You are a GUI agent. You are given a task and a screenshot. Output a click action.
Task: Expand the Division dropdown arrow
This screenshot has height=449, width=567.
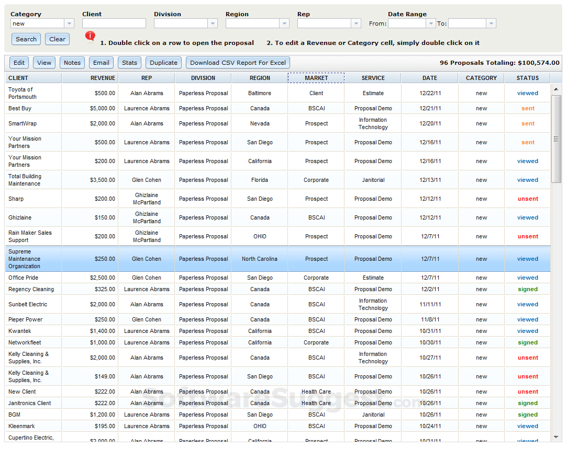213,24
